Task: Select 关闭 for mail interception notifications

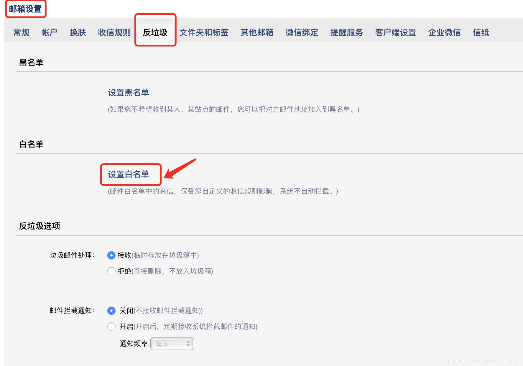Action: [x=111, y=311]
